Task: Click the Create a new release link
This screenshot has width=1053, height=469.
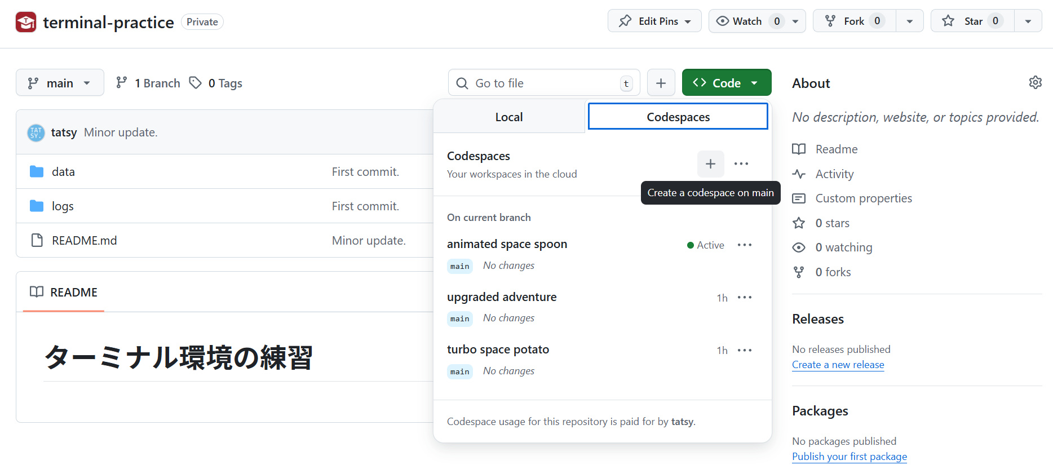Action: (x=838, y=365)
